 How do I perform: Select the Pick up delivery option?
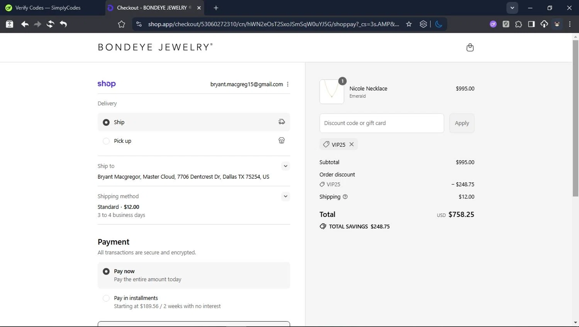pyautogui.click(x=194, y=141)
